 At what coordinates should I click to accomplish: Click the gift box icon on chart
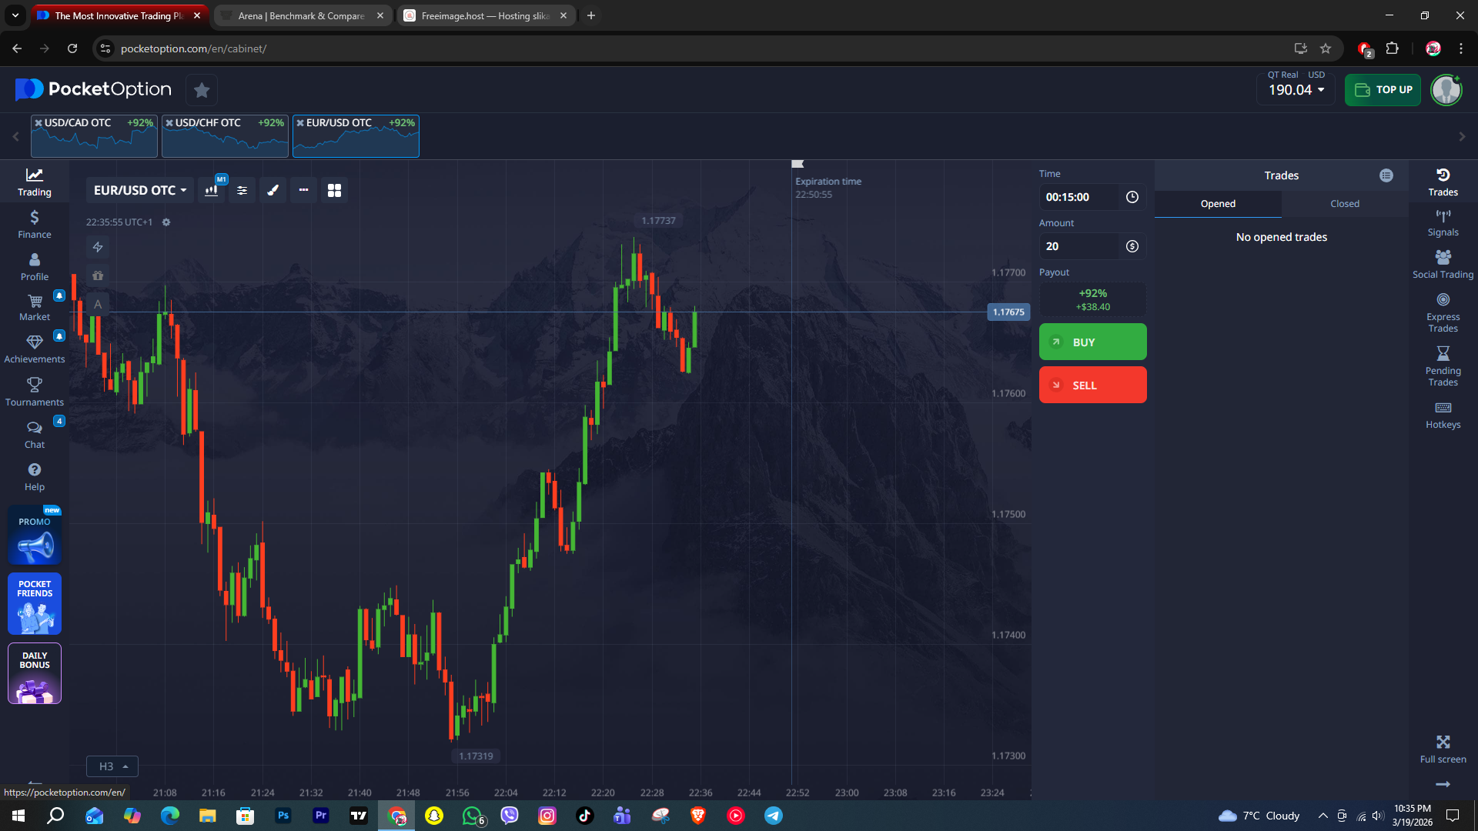[98, 275]
